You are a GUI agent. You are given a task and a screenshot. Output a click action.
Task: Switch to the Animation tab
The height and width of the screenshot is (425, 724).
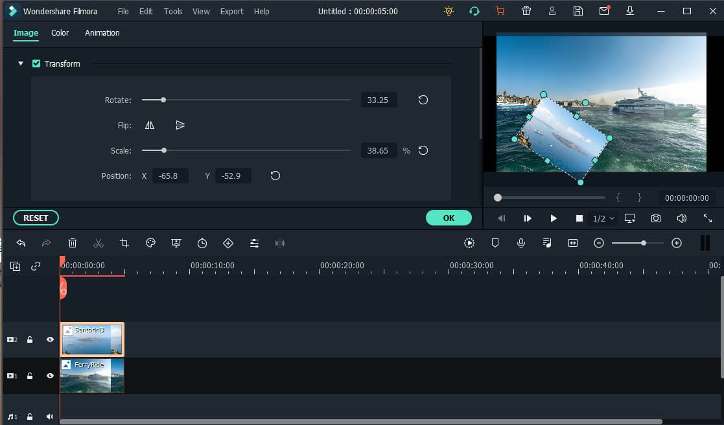(x=102, y=33)
